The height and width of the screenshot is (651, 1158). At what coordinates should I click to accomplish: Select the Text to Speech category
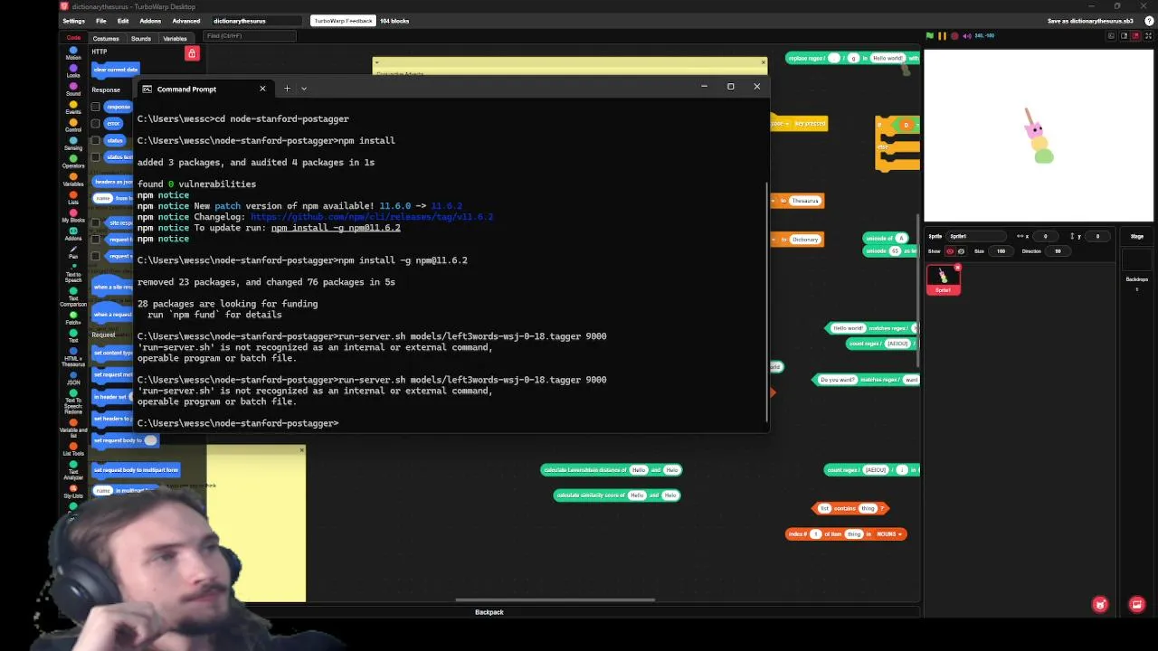click(73, 272)
